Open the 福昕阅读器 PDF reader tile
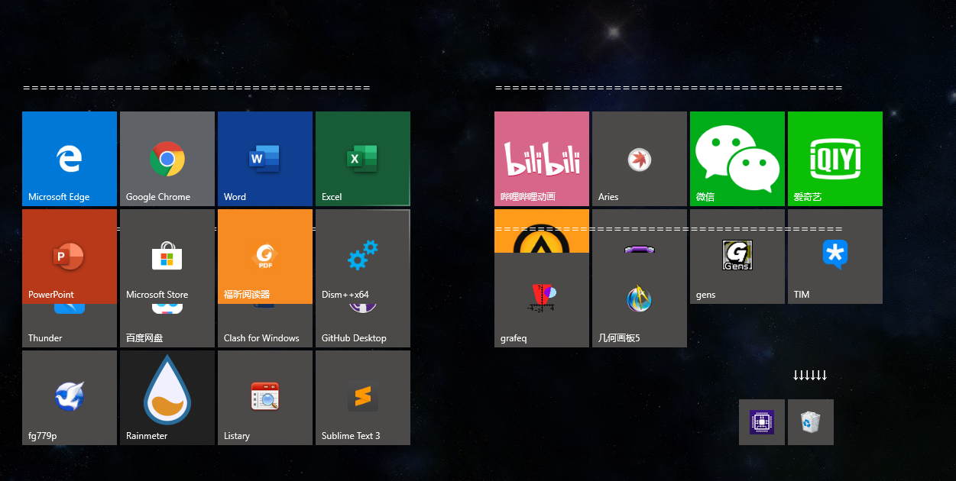The width and height of the screenshot is (956, 481). [x=265, y=257]
